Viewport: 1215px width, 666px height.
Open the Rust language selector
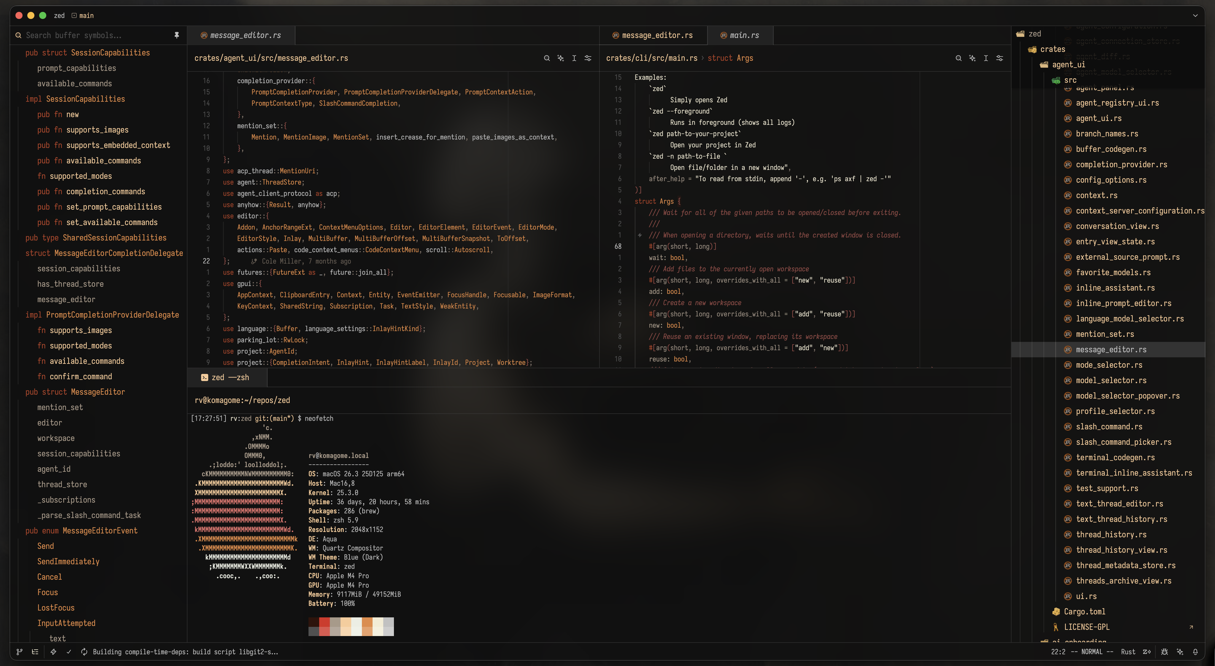coord(1128,652)
